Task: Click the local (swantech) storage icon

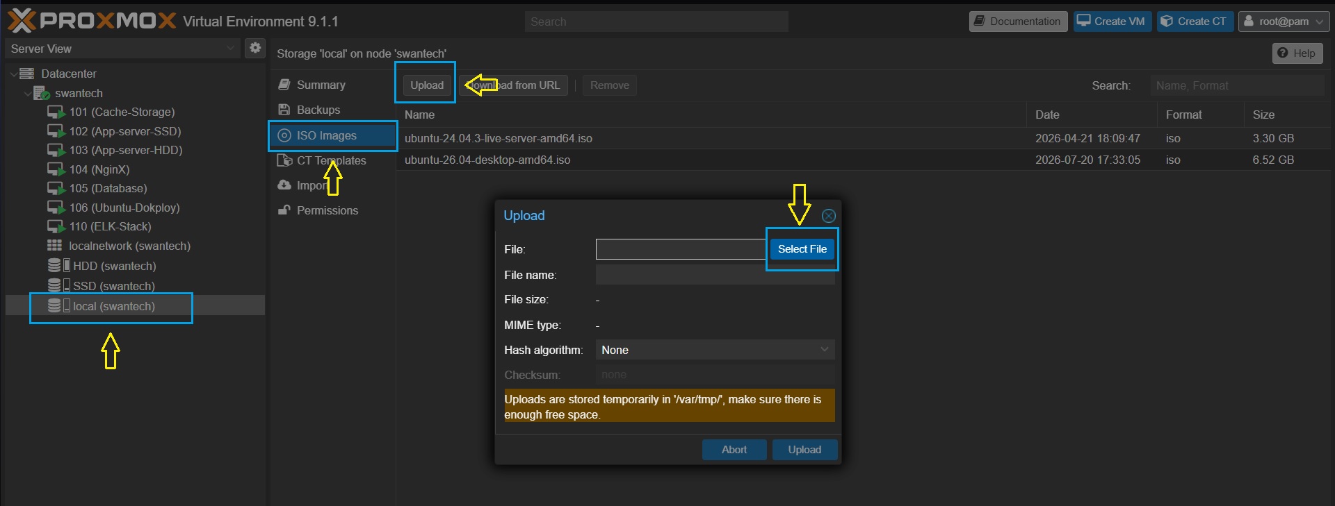Action: (58, 306)
